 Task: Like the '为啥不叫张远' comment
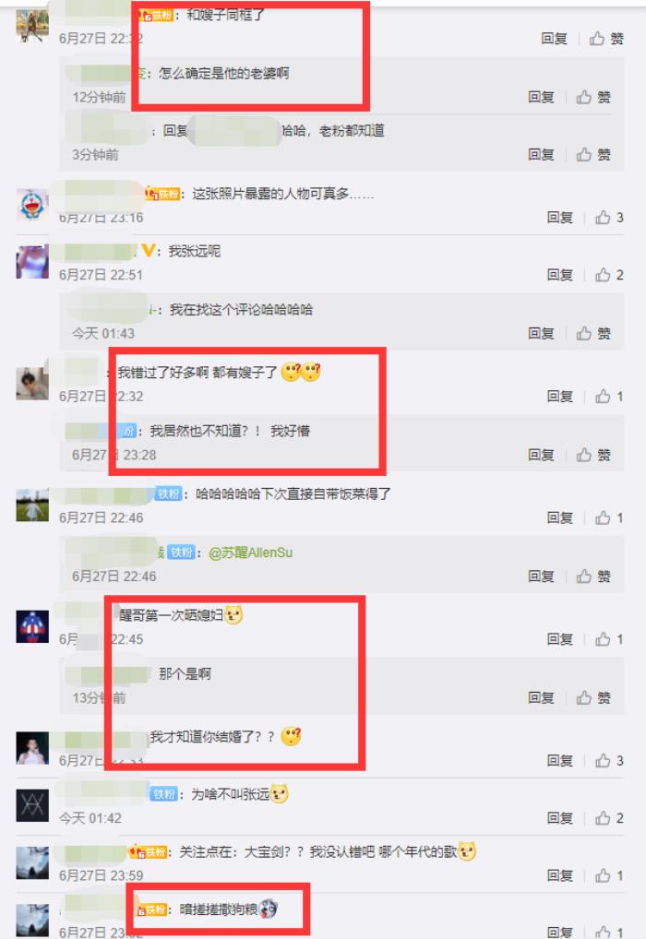pyautogui.click(x=609, y=818)
